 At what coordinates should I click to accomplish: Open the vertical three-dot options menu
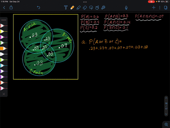(160, 8)
